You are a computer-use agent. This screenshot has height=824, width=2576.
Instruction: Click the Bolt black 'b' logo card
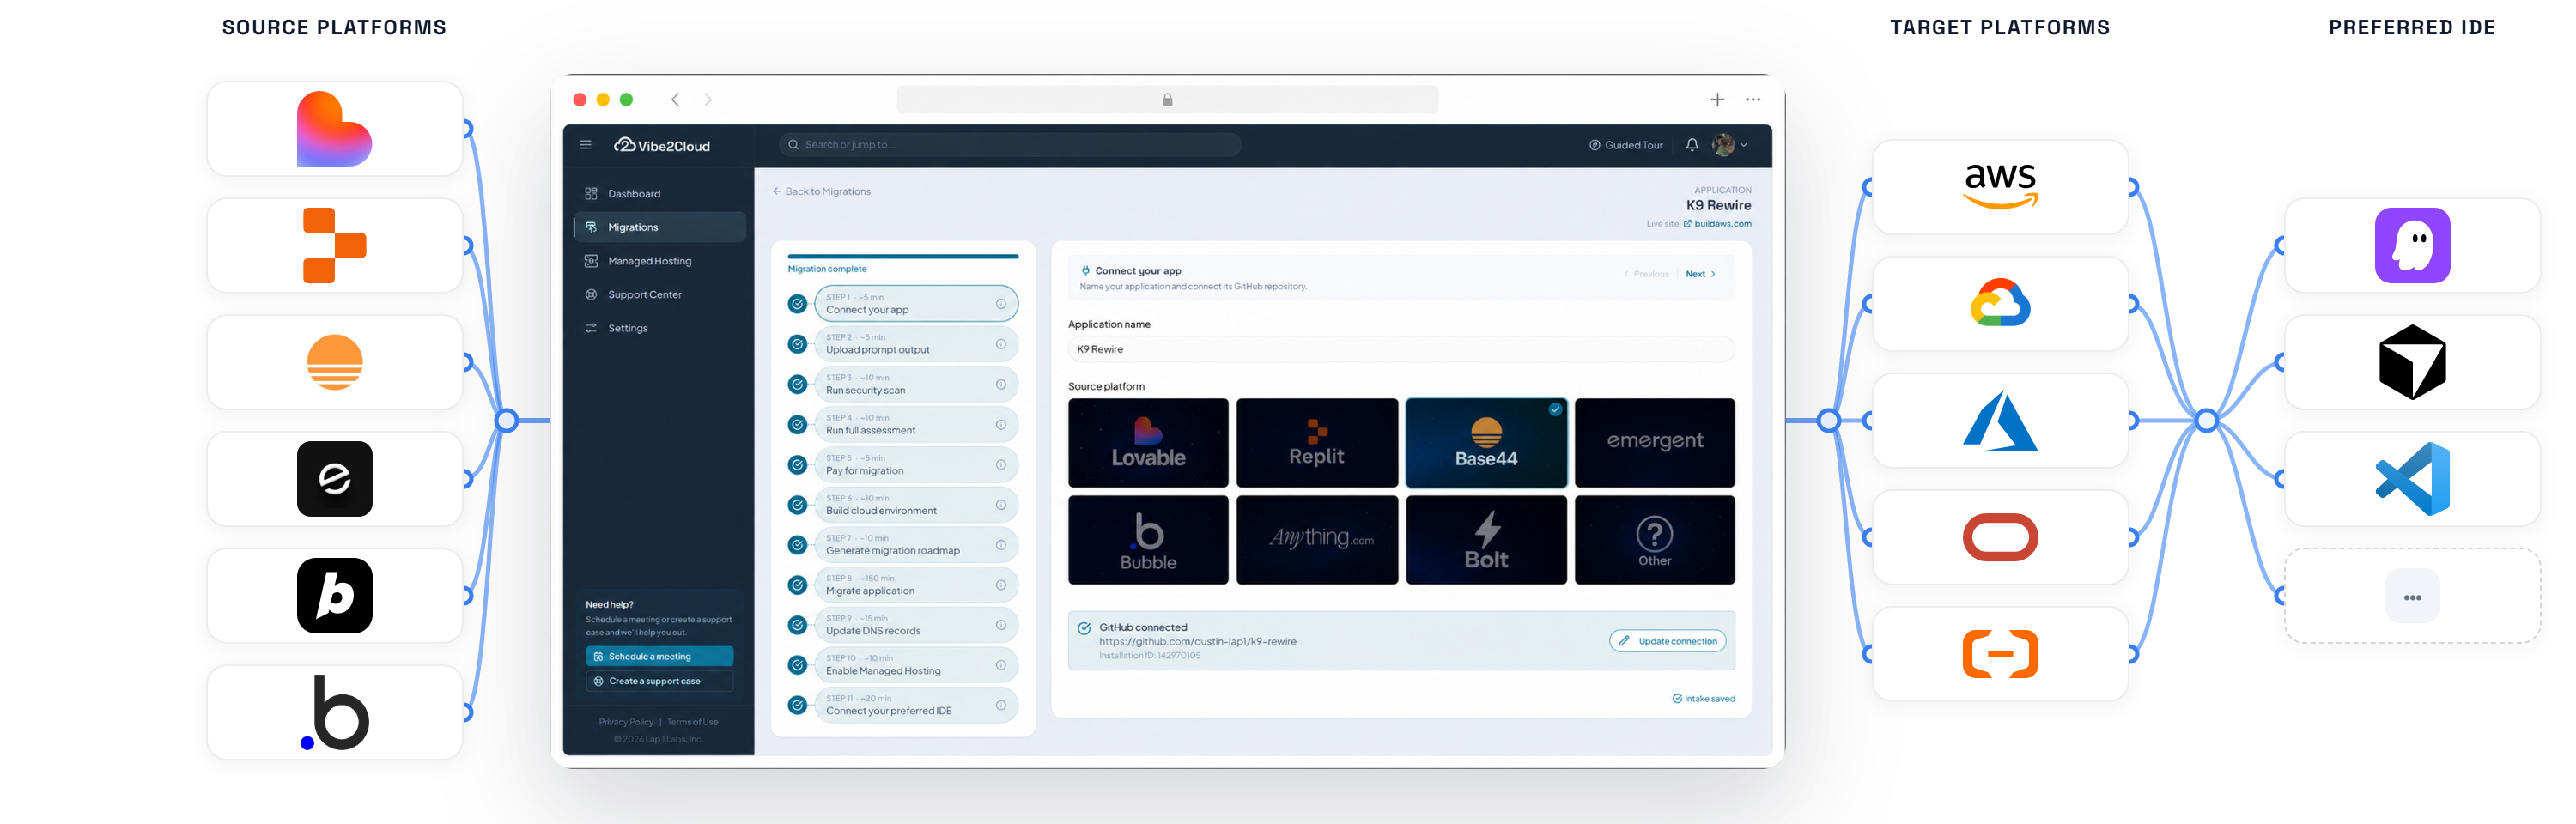click(334, 595)
